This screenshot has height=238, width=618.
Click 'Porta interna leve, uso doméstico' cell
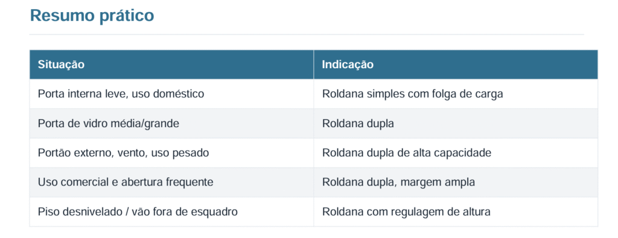171,94
